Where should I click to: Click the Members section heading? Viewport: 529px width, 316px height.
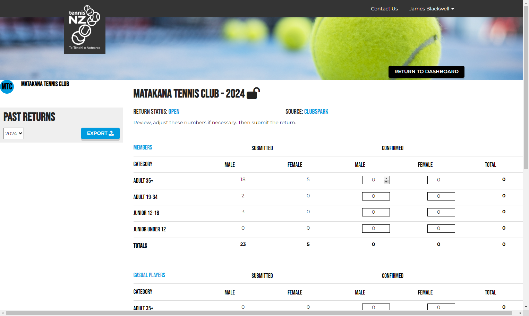coord(143,147)
